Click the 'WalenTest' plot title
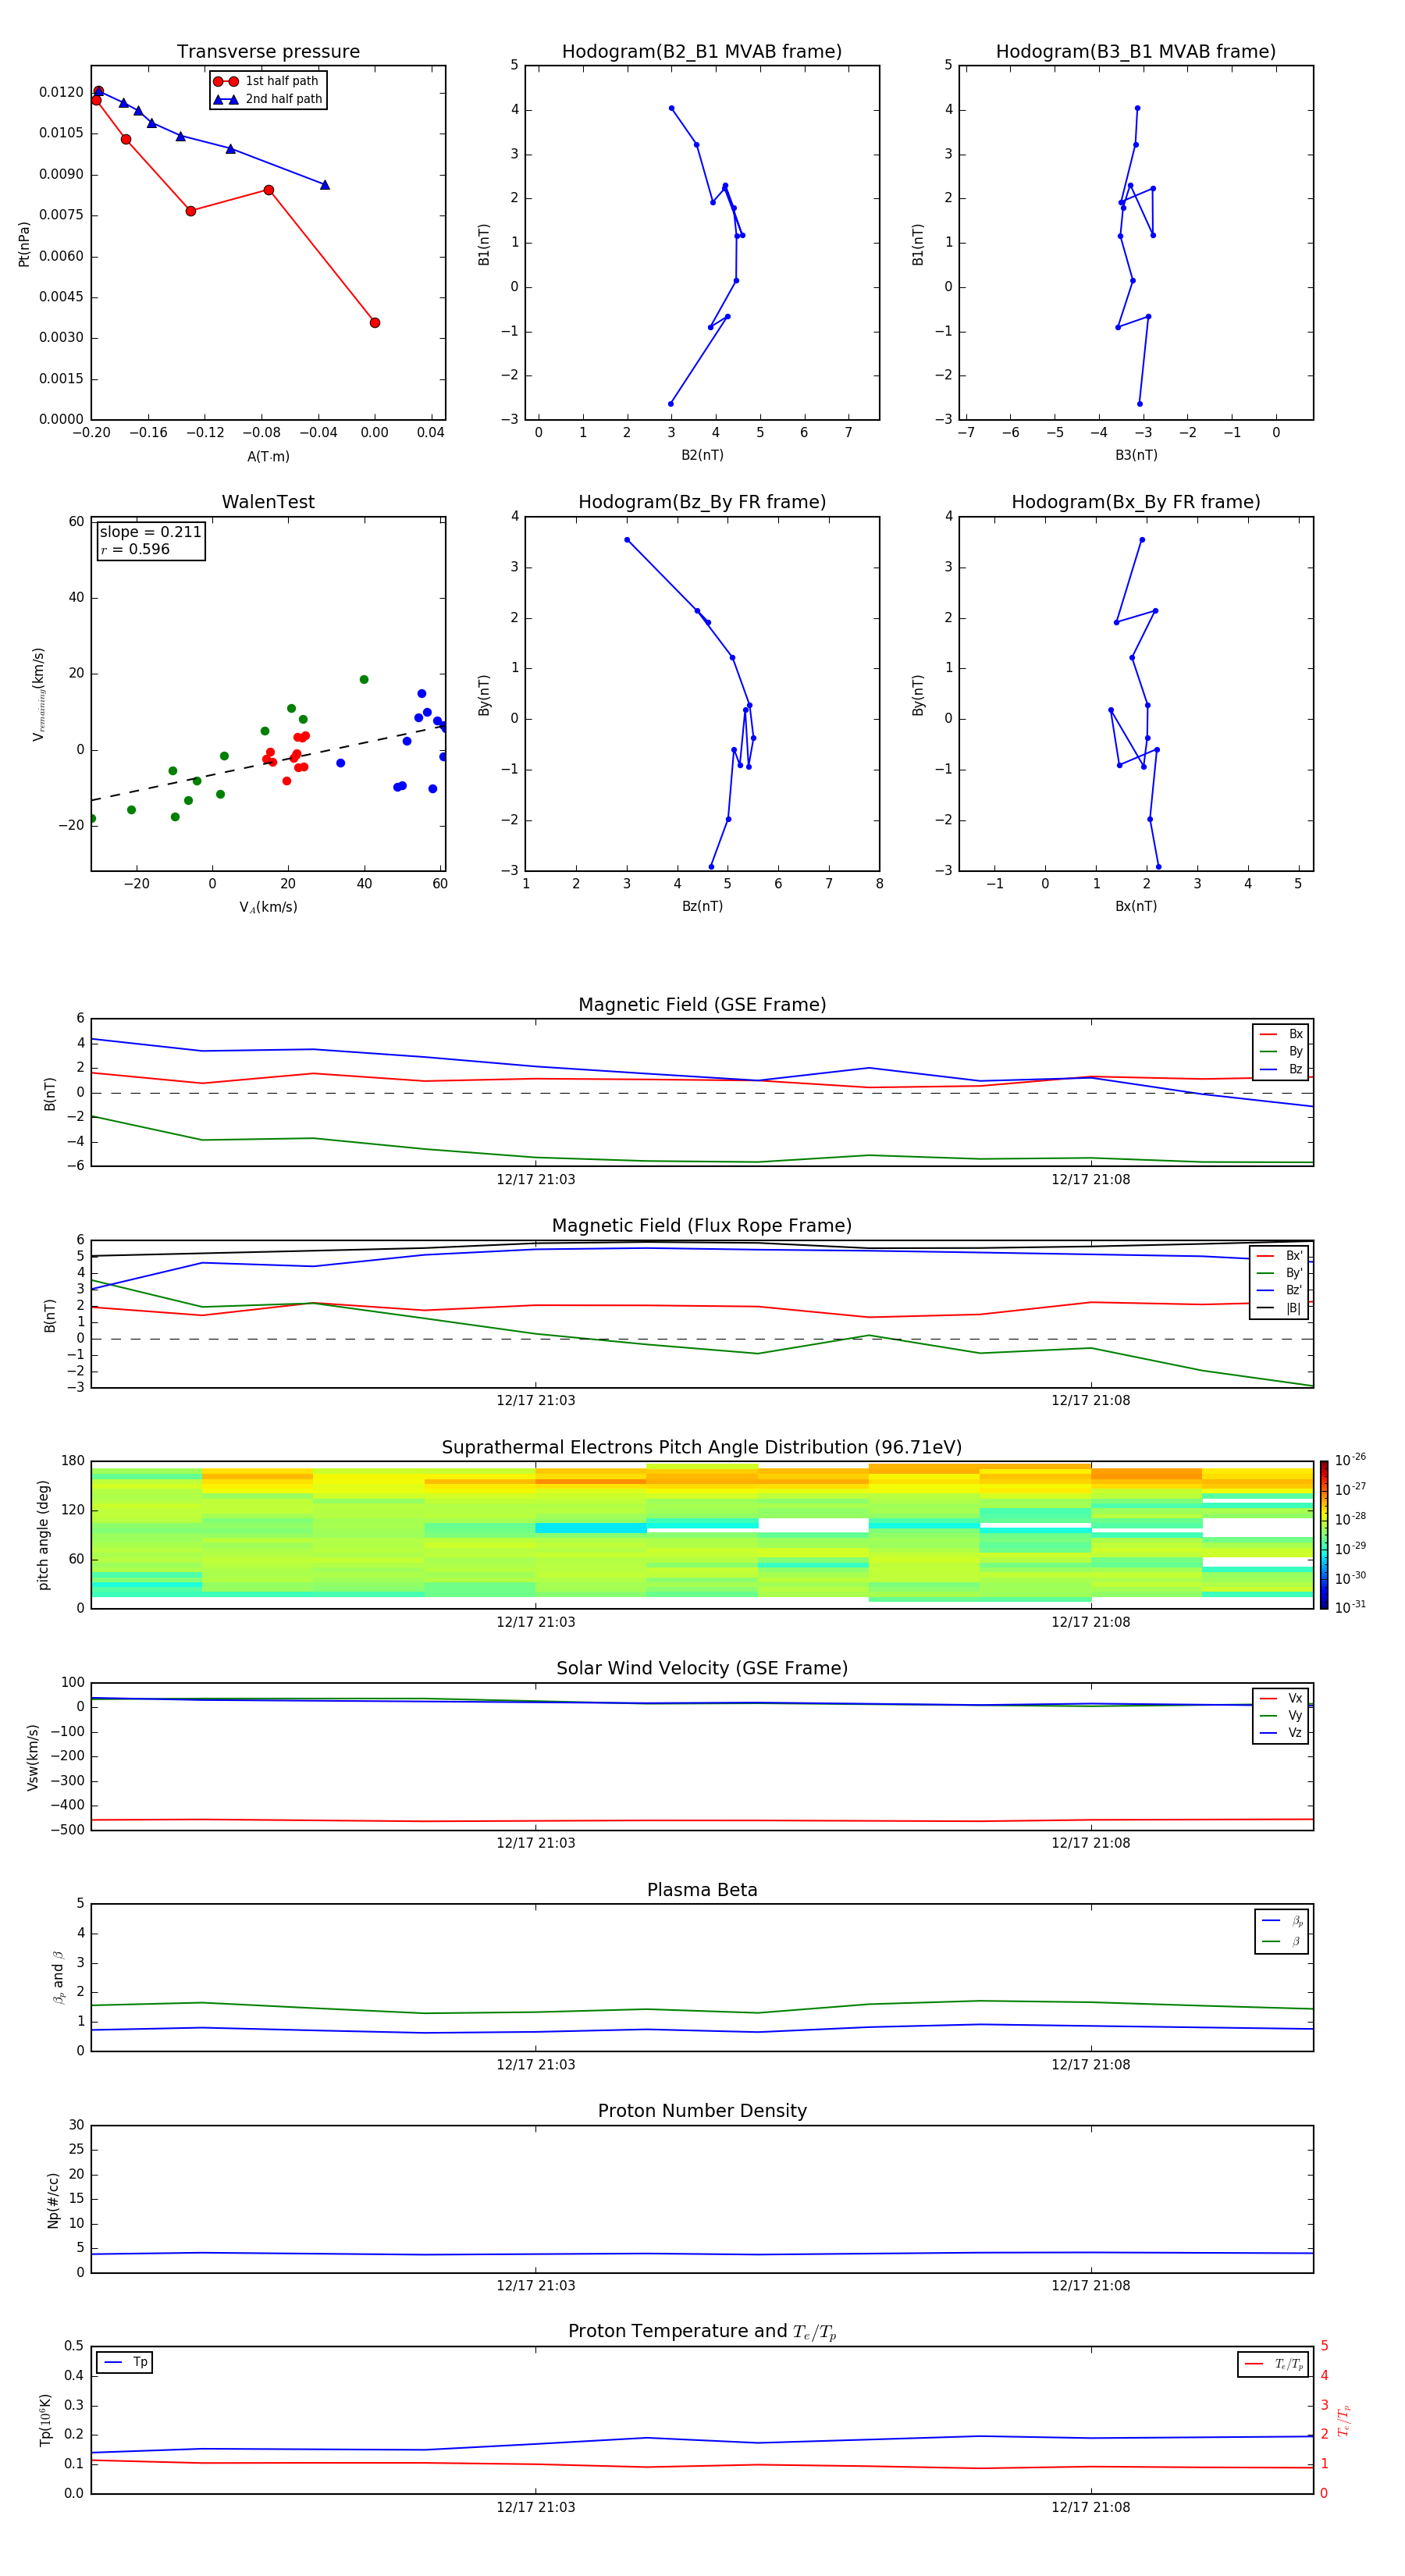The width and height of the screenshot is (1405, 2576). click(268, 502)
